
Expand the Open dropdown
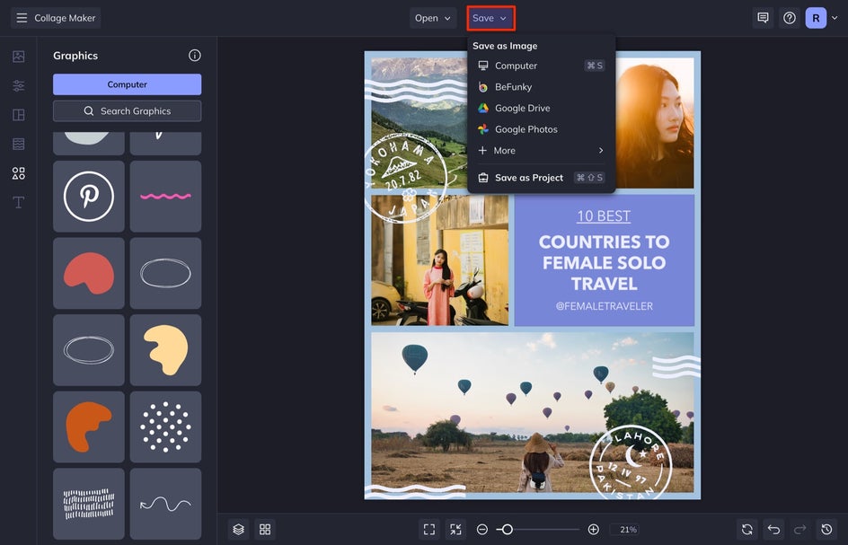click(x=433, y=18)
